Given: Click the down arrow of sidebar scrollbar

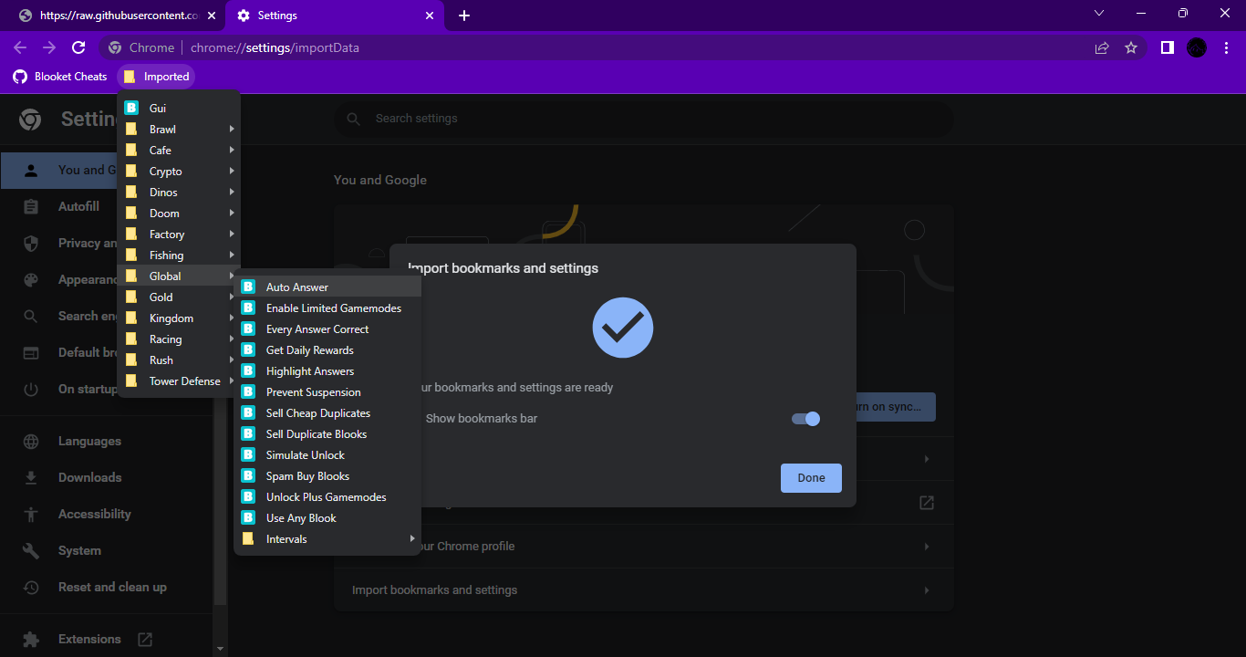Looking at the screenshot, I should point(220,649).
